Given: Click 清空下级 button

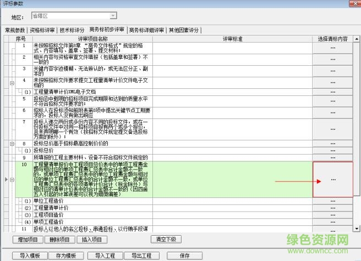Looking at the screenshot, I should (166, 239).
